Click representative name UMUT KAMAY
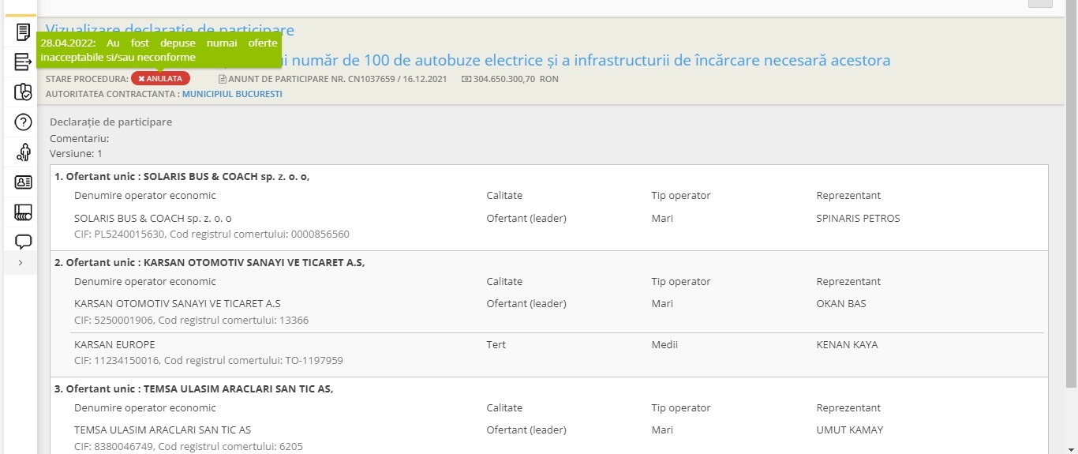1078x454 pixels. tap(850, 430)
